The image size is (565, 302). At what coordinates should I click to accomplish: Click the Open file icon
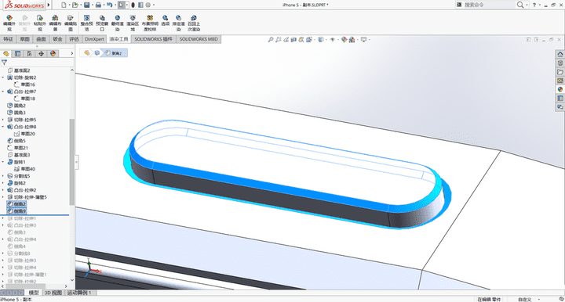pyautogui.click(x=75, y=5)
